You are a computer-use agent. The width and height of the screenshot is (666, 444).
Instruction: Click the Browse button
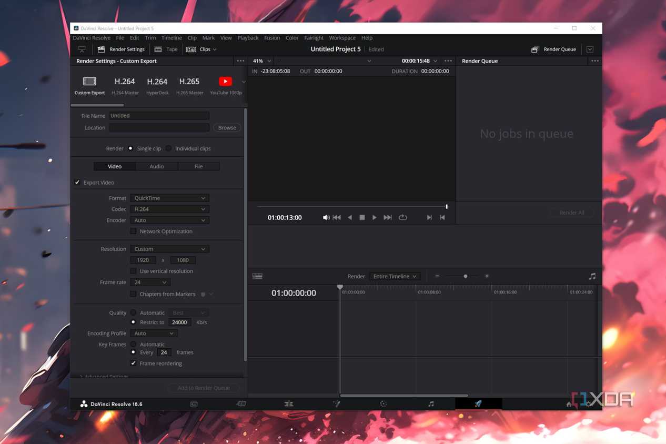pos(227,128)
